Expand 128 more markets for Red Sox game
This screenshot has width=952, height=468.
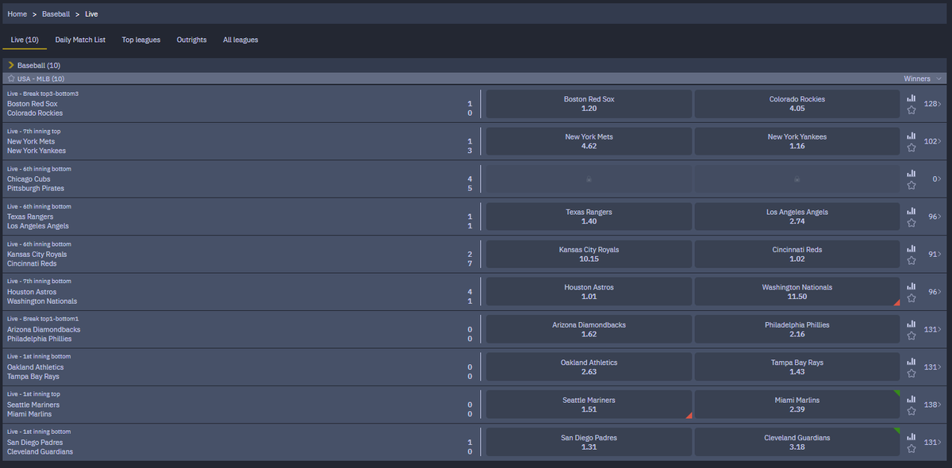click(x=933, y=104)
